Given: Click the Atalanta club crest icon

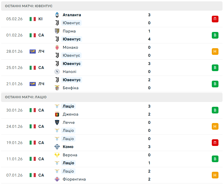Looking at the screenshot, I should [x=57, y=15].
